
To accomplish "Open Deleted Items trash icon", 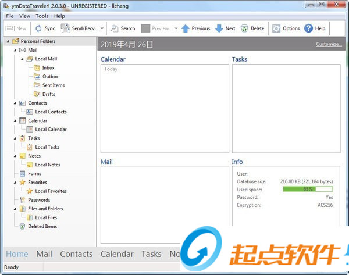I will (x=23, y=226).
